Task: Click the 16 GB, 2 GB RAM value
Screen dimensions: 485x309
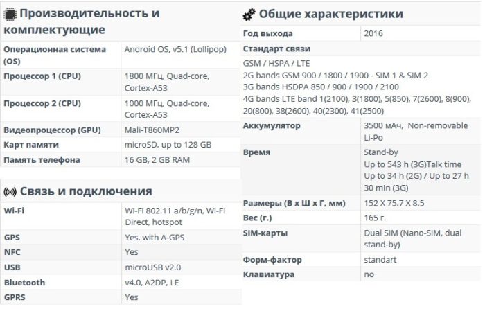Action: [157, 160]
